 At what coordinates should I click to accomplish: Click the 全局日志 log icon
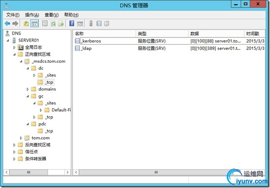click(x=21, y=47)
